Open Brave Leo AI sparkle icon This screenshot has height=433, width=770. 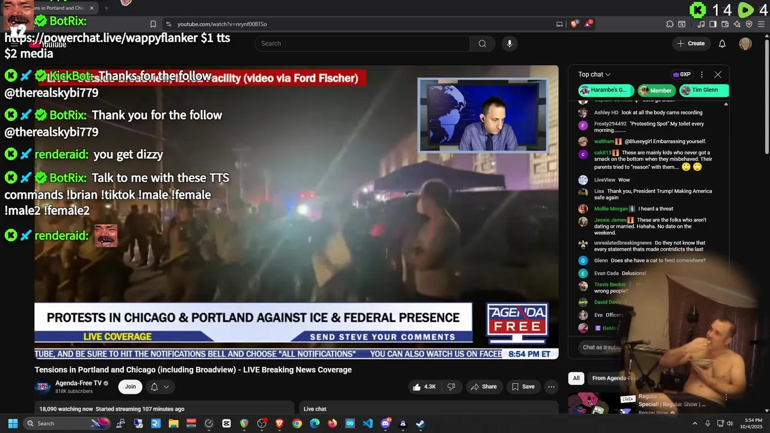738,24
